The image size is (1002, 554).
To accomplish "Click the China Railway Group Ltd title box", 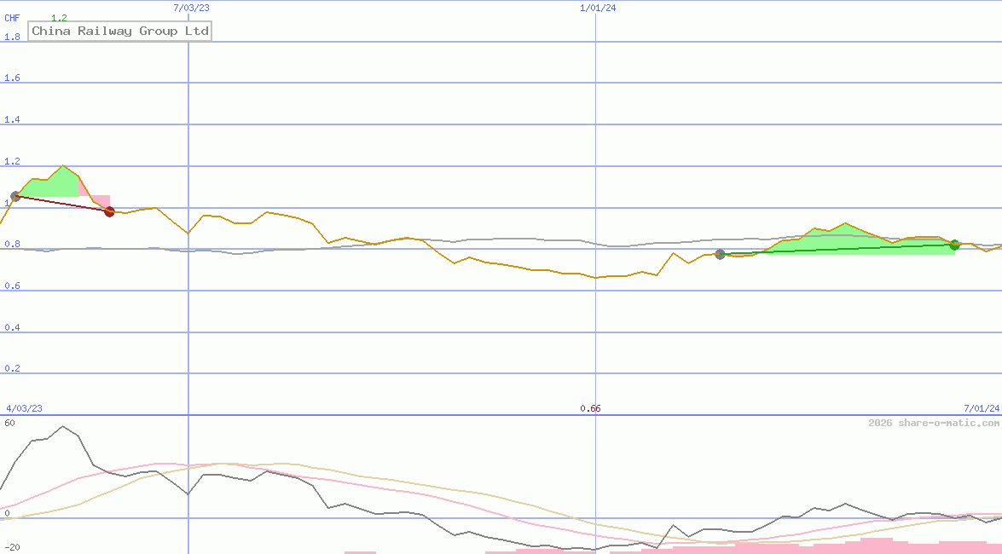I will (x=119, y=31).
